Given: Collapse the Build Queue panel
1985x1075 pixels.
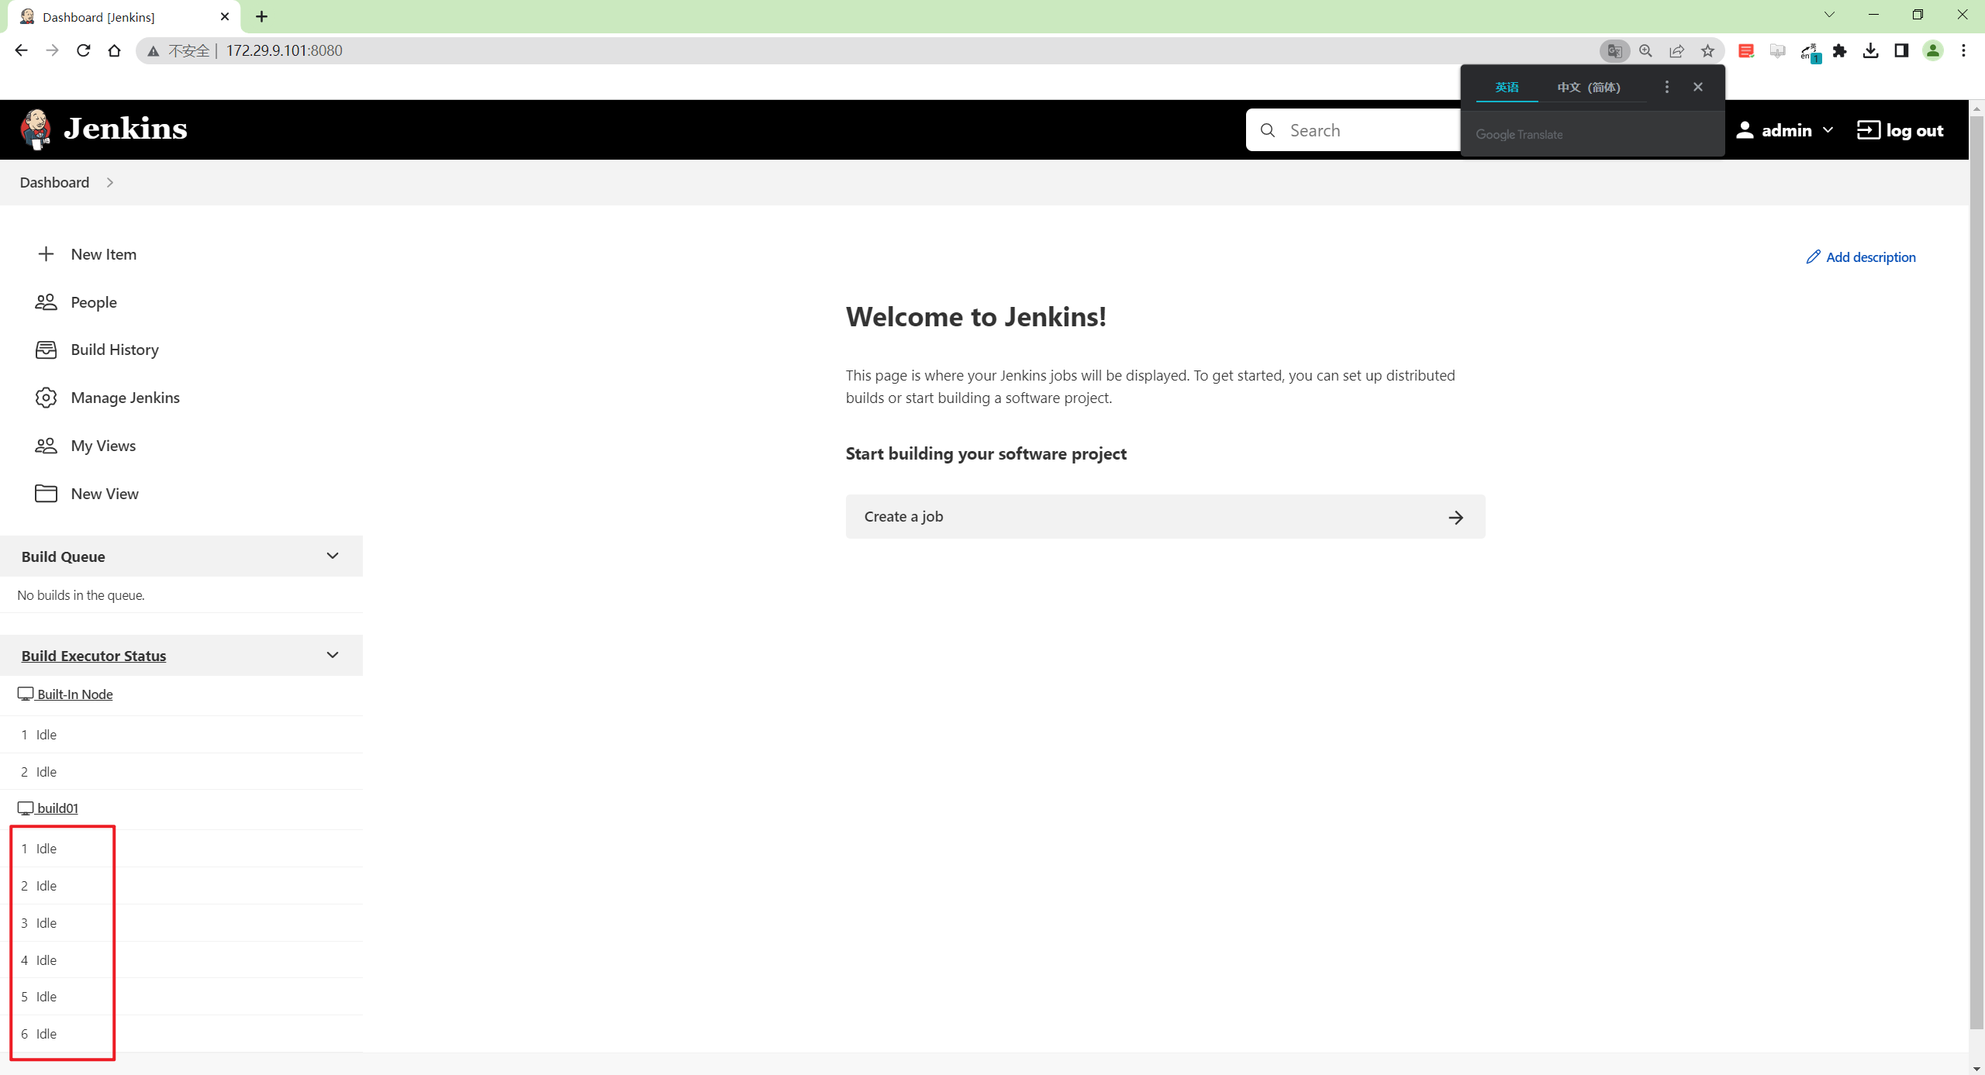Looking at the screenshot, I should (x=333, y=556).
